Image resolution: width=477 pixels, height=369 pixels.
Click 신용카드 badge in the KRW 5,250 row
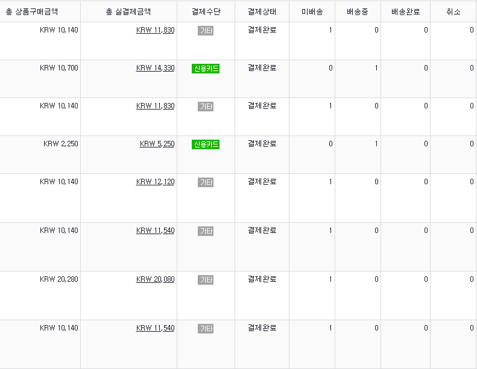click(206, 144)
